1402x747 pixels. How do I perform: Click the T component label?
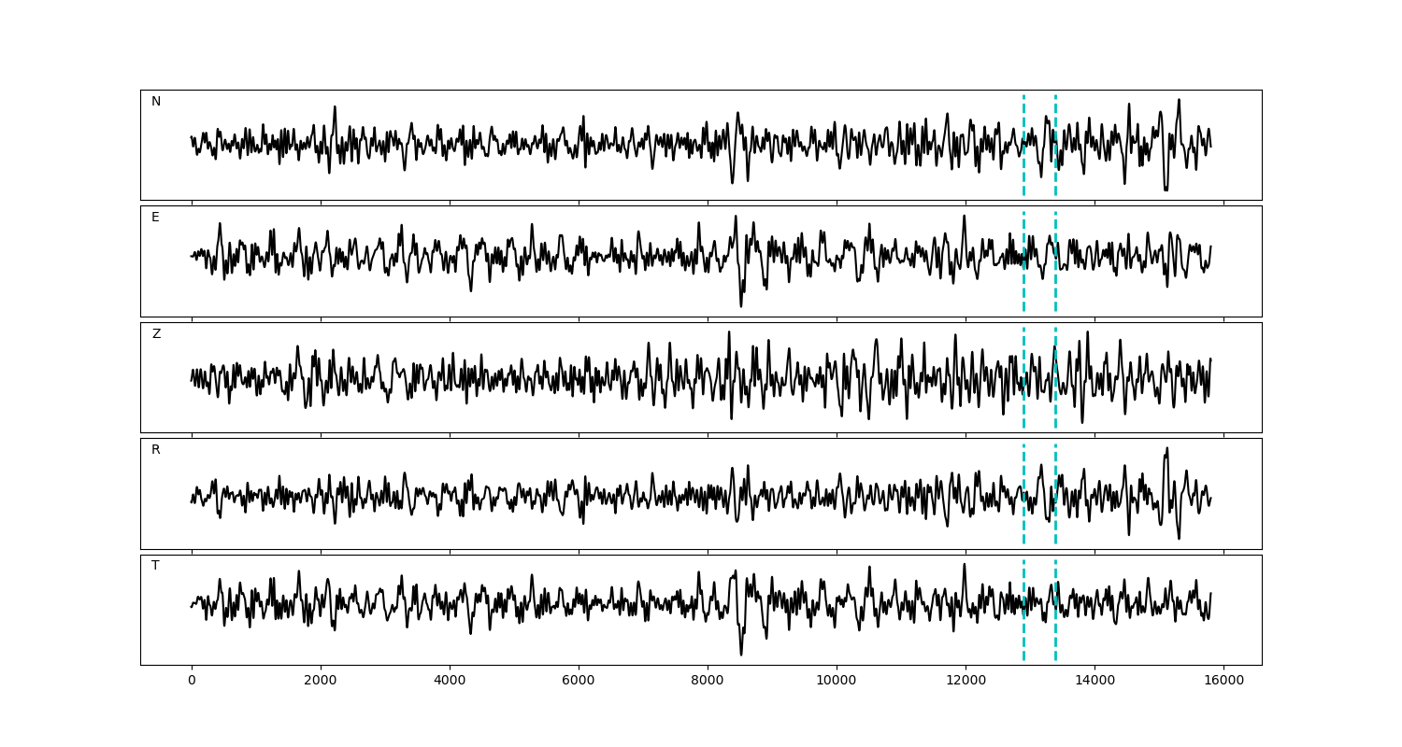pyautogui.click(x=155, y=566)
